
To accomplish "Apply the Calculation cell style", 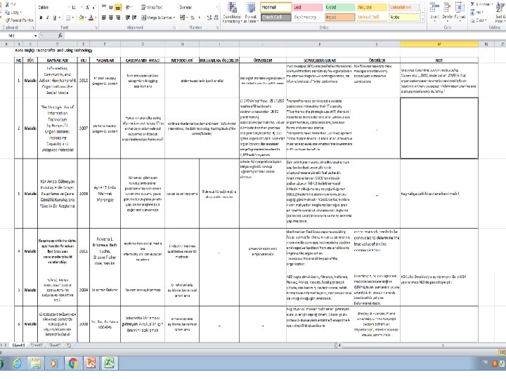I will [x=403, y=7].
